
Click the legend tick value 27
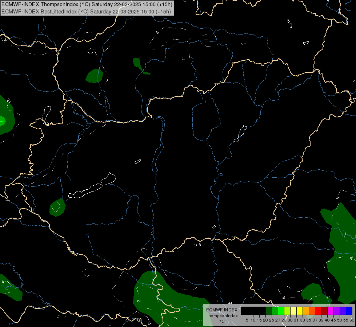click(x=278, y=320)
